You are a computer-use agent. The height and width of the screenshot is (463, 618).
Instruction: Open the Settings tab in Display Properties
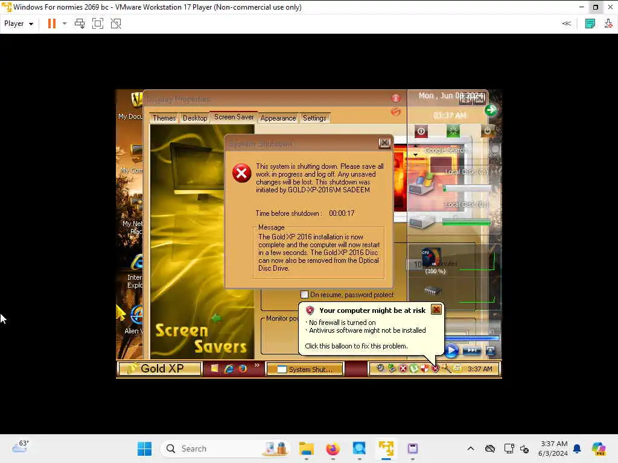314,118
